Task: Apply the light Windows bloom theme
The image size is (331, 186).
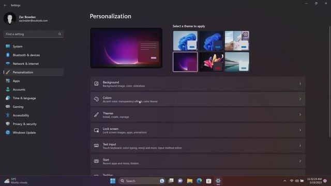Action: 185,41
